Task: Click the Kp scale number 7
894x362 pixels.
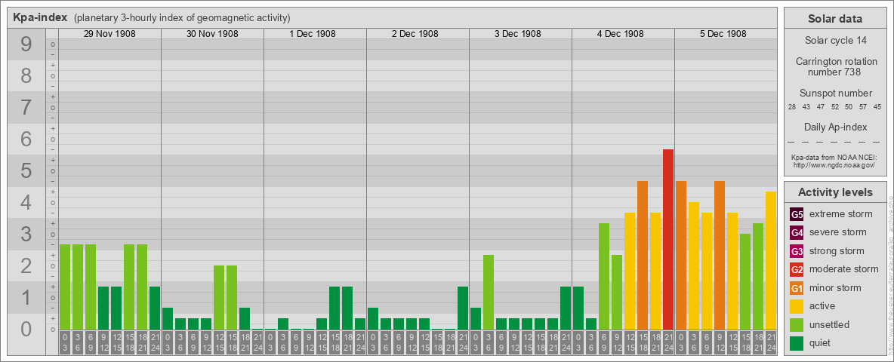Action: click(x=26, y=107)
